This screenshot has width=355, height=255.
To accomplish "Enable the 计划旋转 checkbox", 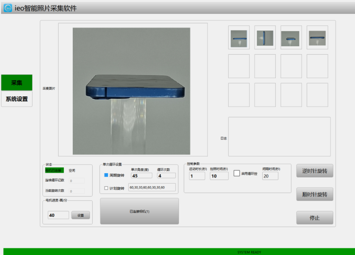I will [106, 188].
